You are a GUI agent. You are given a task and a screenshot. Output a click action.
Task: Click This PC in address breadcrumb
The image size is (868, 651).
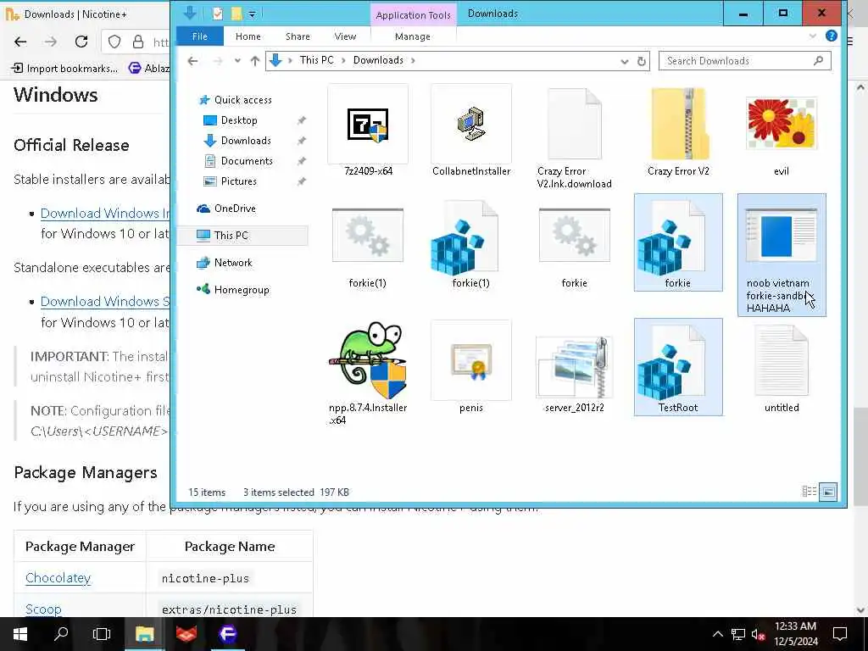click(x=317, y=60)
